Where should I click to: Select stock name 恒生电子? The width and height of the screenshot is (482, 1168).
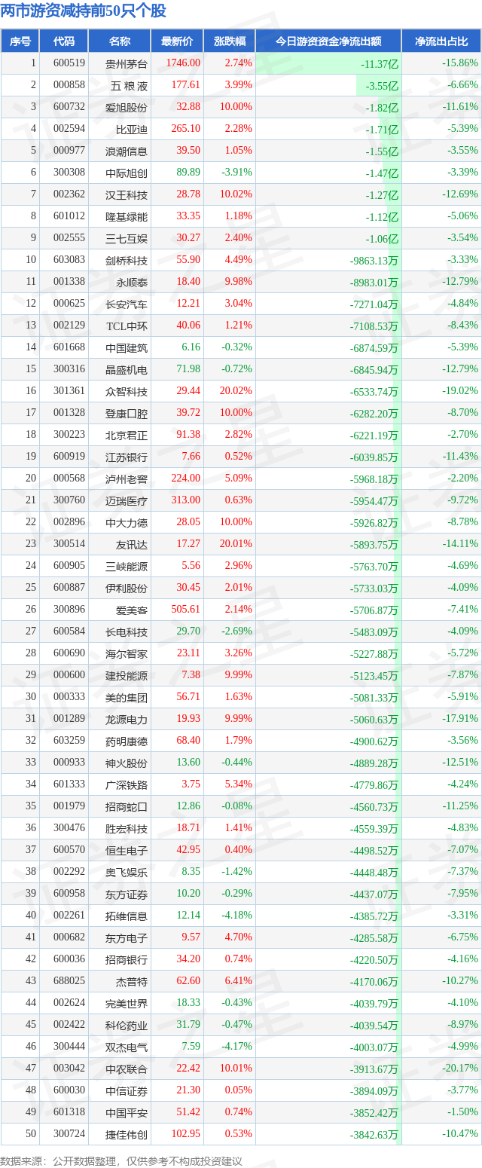pos(127,851)
